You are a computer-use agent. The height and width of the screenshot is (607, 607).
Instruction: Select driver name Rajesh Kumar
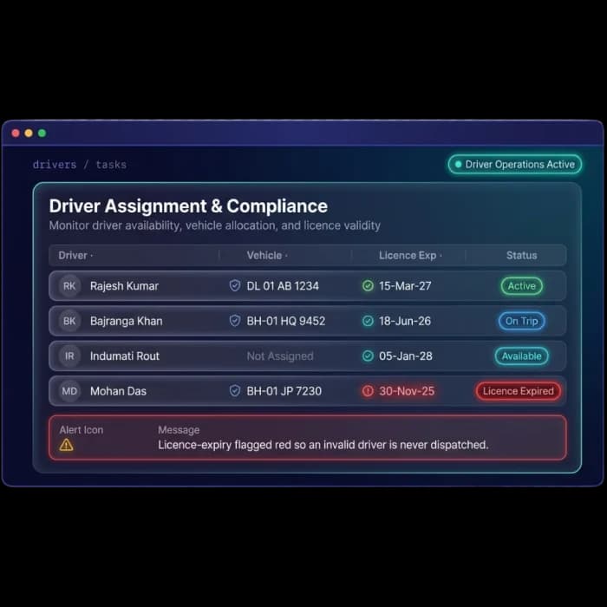click(124, 286)
